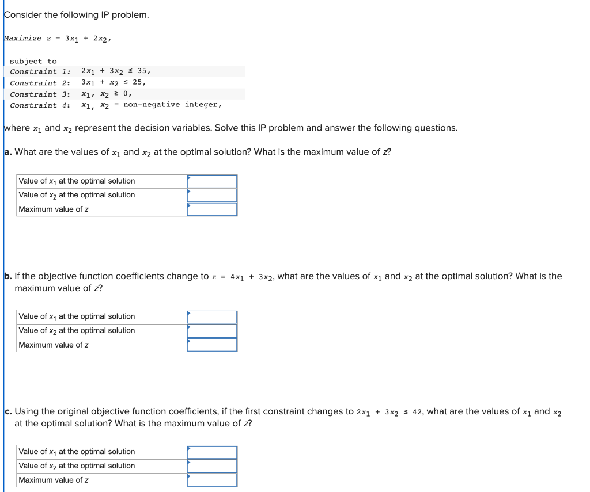Image resolution: width=590 pixels, height=492 pixels.
Task: Click the blue triangle marker on part b's x2 answer box
Action: (x=188, y=327)
